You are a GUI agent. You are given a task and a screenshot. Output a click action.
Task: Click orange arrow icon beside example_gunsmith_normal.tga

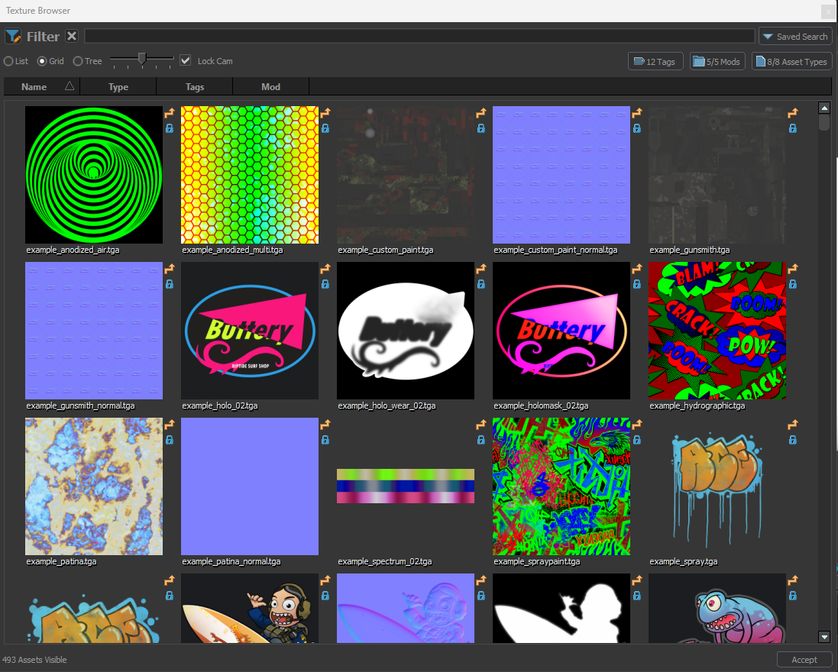coord(170,269)
